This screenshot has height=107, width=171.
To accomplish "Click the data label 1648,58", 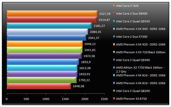I will click(x=78, y=86).
